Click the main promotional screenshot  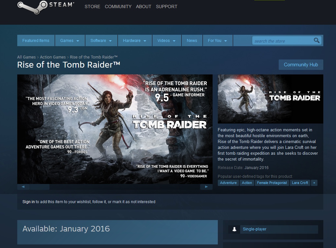pos(115,129)
